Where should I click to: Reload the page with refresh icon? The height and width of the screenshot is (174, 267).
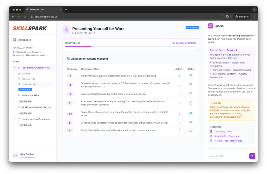[25, 17]
